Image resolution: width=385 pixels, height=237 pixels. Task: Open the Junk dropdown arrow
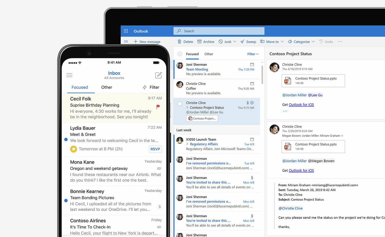click(x=235, y=41)
